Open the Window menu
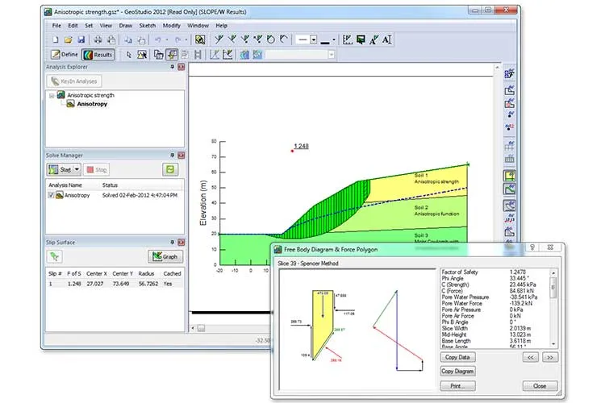The image size is (605, 403). click(198, 26)
